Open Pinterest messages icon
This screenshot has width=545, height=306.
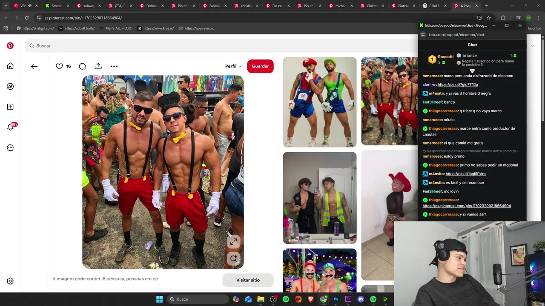coord(10,147)
